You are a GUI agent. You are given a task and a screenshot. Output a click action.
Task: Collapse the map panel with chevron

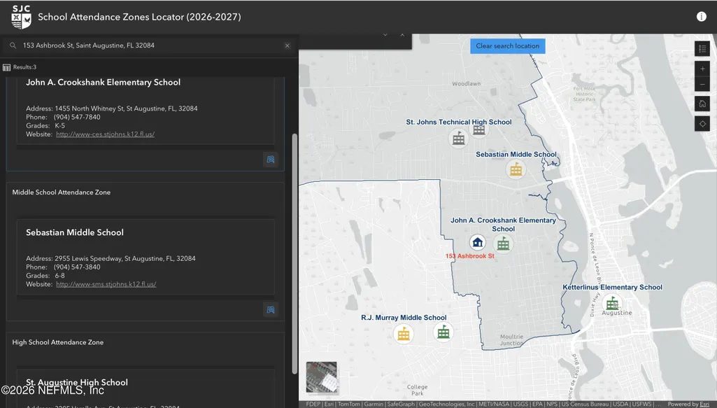pyautogui.click(x=385, y=35)
